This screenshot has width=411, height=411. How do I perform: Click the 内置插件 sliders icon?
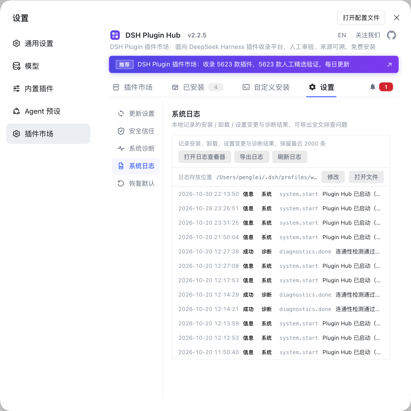(x=16, y=89)
